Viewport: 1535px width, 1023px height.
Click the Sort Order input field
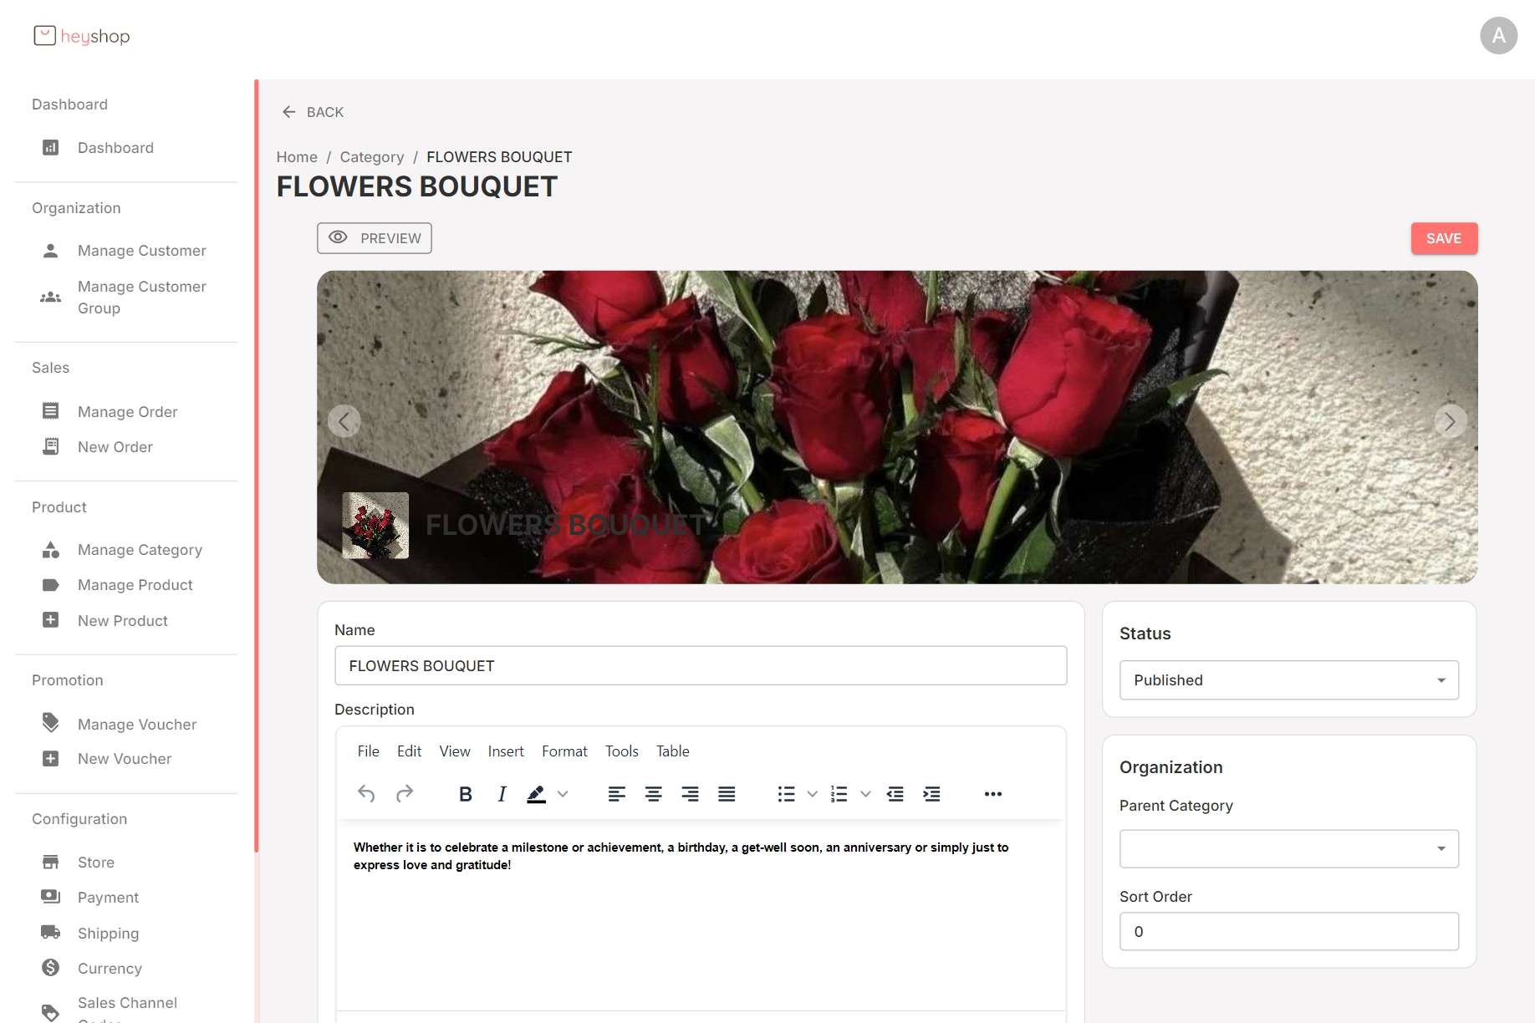coord(1288,931)
